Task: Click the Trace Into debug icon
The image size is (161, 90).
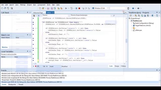Action: click(83, 8)
